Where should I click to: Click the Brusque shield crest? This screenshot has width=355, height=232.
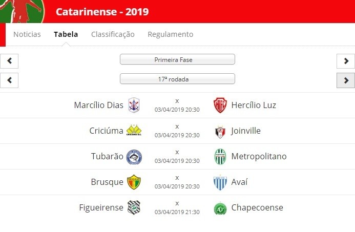pyautogui.click(x=134, y=182)
